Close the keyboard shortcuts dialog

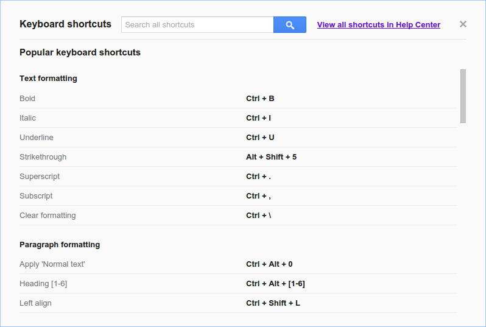point(463,24)
